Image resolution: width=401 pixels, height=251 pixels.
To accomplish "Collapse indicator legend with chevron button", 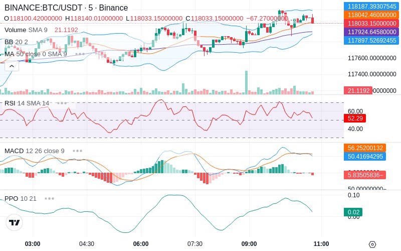I will pyautogui.click(x=12, y=66).
